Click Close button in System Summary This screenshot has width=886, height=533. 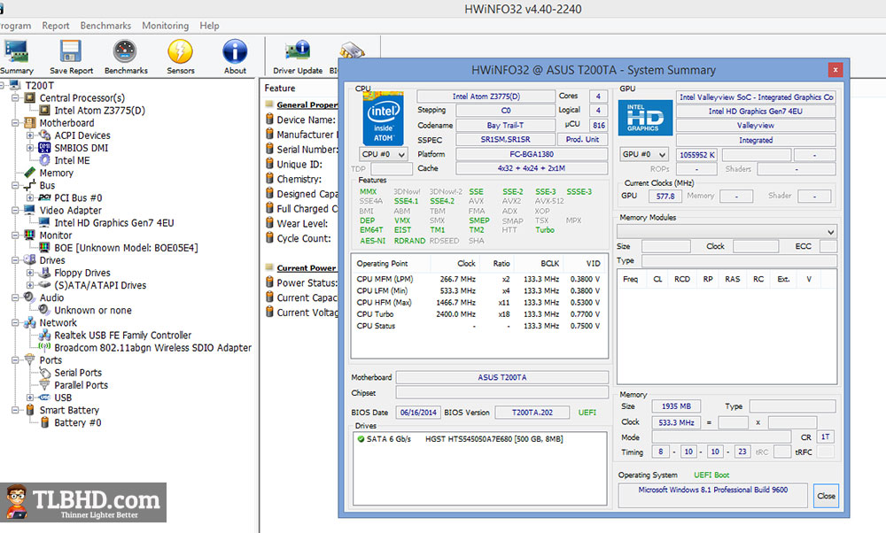[x=826, y=496]
